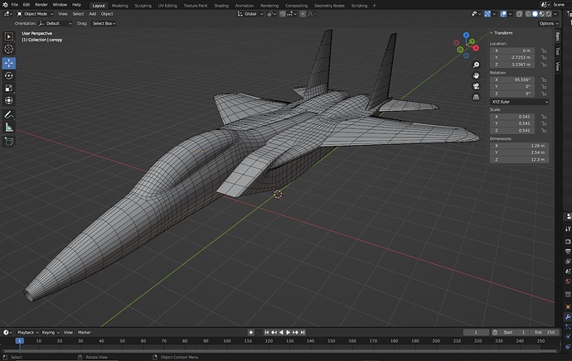This screenshot has height=361, width=572.
Task: Select the Move tool
Action: (9, 63)
